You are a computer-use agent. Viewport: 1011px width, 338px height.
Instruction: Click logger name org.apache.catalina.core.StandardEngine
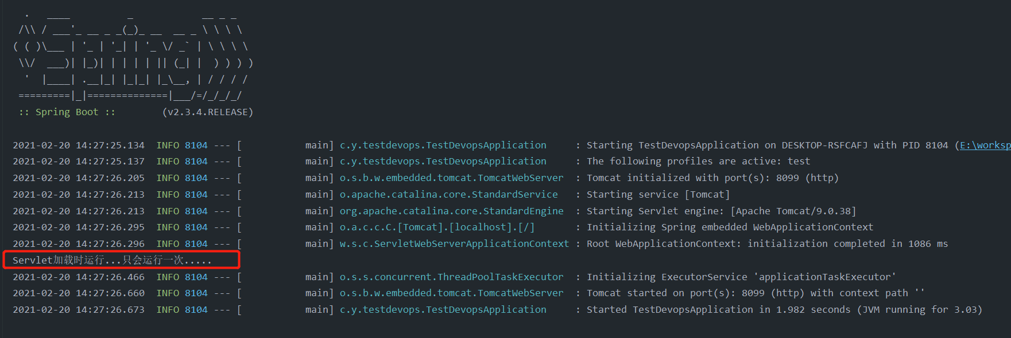[x=452, y=211]
